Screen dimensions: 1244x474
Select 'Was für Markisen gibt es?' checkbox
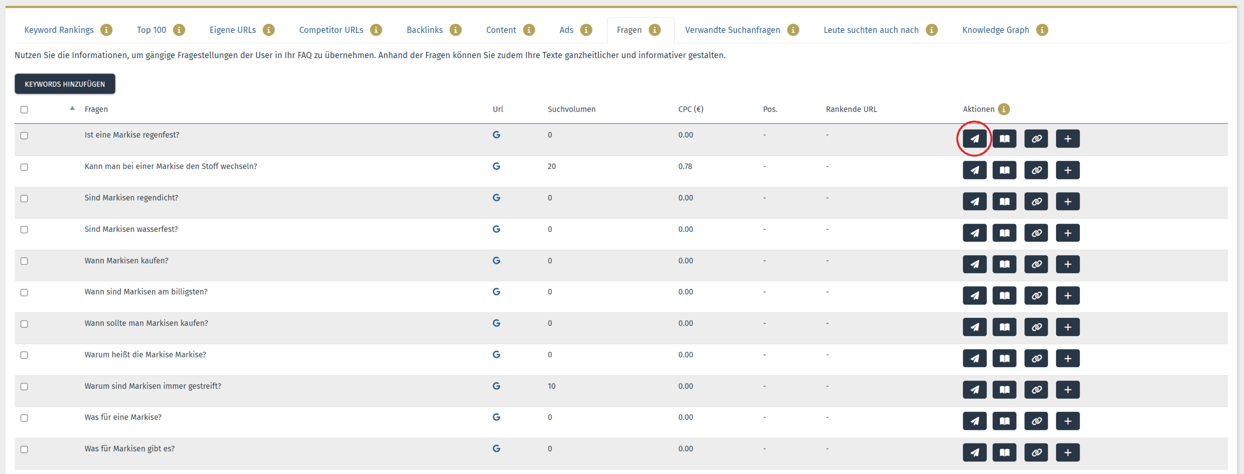point(24,449)
